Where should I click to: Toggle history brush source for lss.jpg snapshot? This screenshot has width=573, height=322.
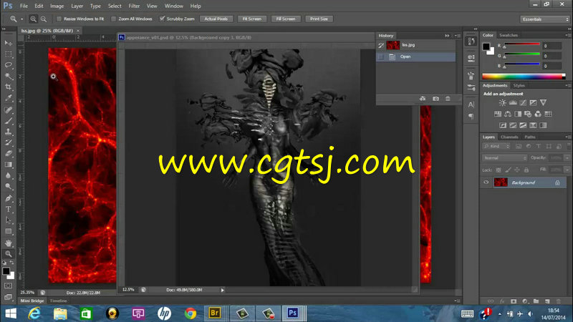click(381, 45)
